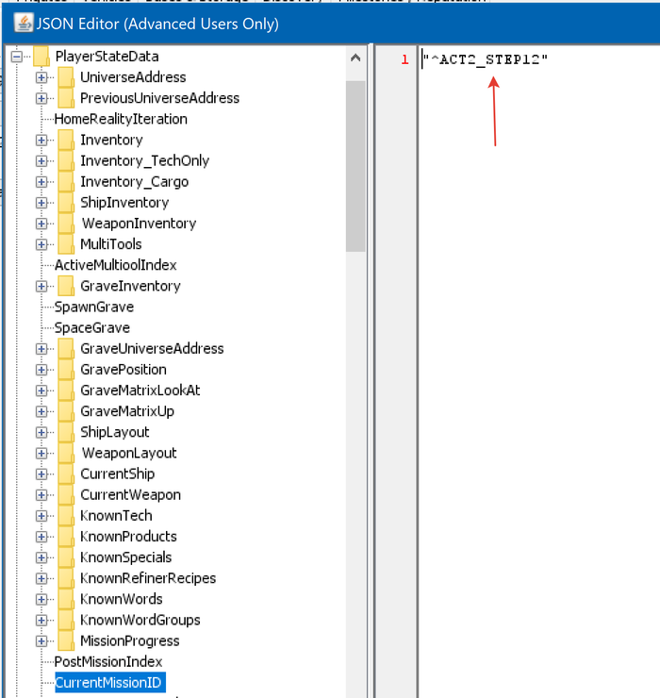This screenshot has height=698, width=660.
Task: Click in the ^ACT2_STEP12 text editor line
Action: pos(485,59)
